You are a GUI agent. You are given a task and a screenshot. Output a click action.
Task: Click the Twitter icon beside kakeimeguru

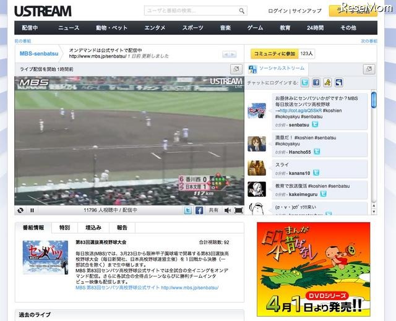click(323, 194)
